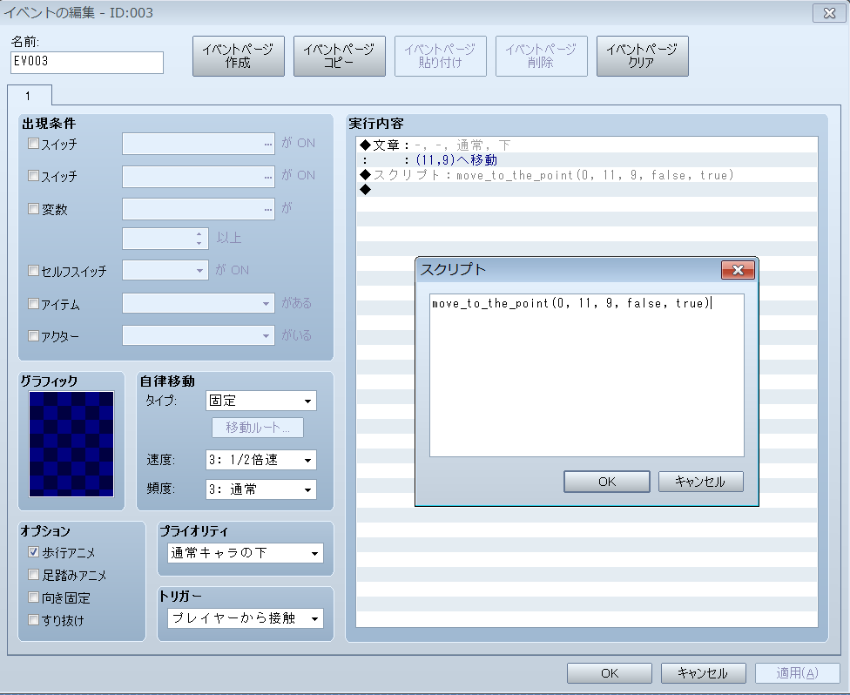The width and height of the screenshot is (850, 695).
Task: Check the 向き固定 option
Action: [34, 597]
